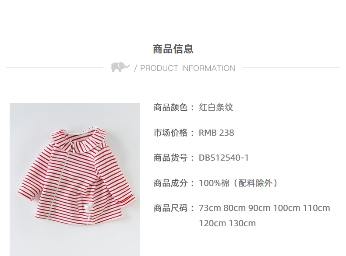Select the 73cm size option
The height and width of the screenshot is (256, 346).
[210, 208]
